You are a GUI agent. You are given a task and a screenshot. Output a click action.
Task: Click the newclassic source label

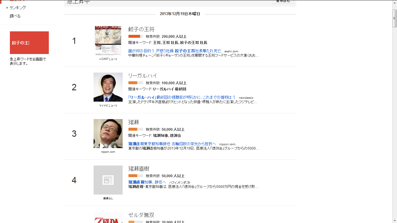click(x=246, y=98)
